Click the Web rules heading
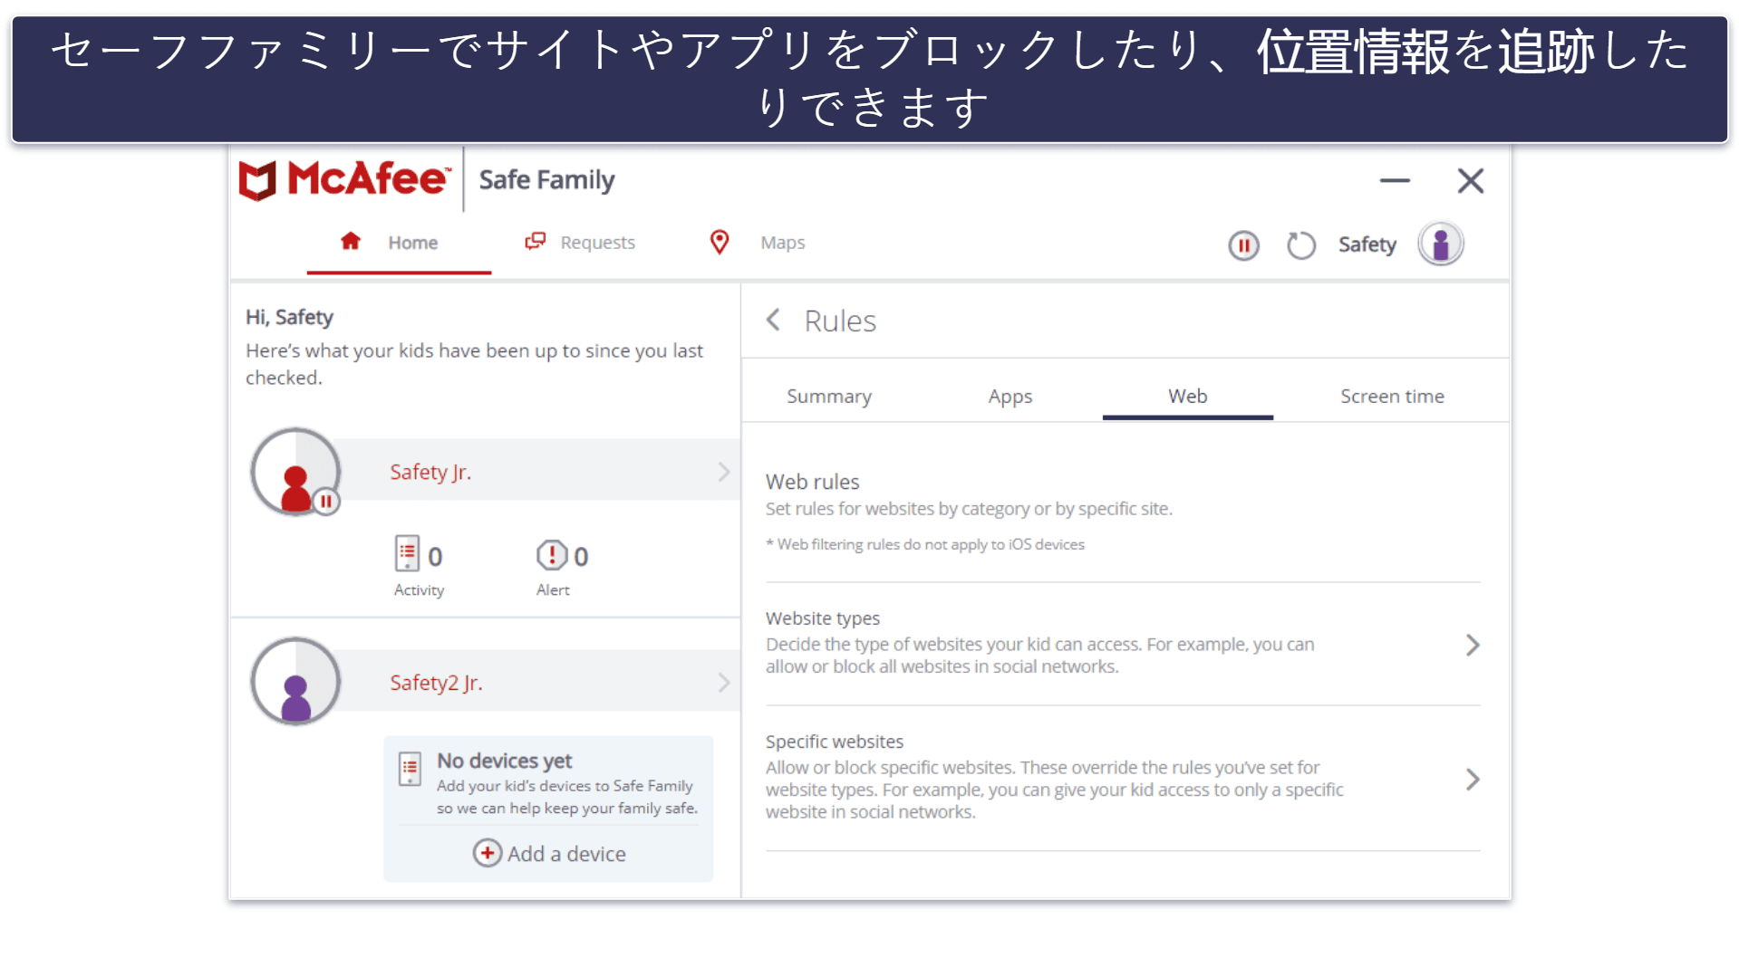Viewport: 1739px width, 977px height. click(x=813, y=482)
